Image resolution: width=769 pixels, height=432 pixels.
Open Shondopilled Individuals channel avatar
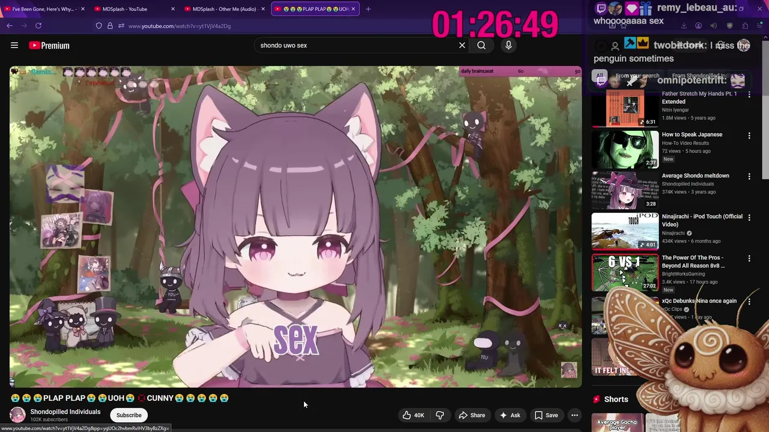(18, 415)
